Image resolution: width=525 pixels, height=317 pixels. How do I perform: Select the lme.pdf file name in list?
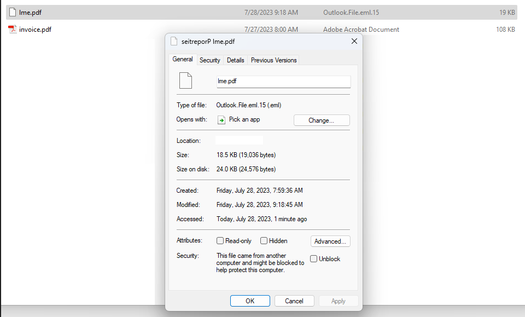click(30, 13)
